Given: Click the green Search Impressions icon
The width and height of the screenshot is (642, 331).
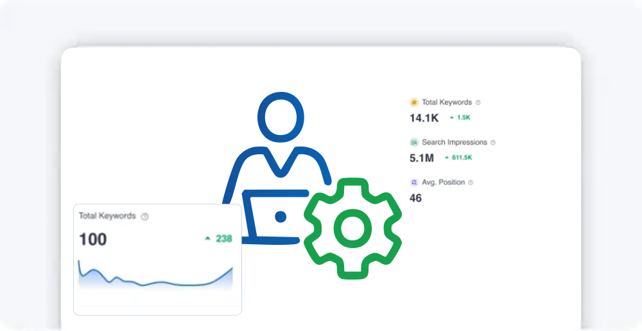Looking at the screenshot, I should pos(414,142).
